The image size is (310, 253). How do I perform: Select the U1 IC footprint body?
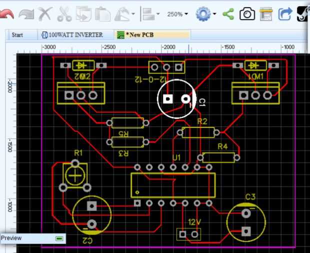point(173,185)
